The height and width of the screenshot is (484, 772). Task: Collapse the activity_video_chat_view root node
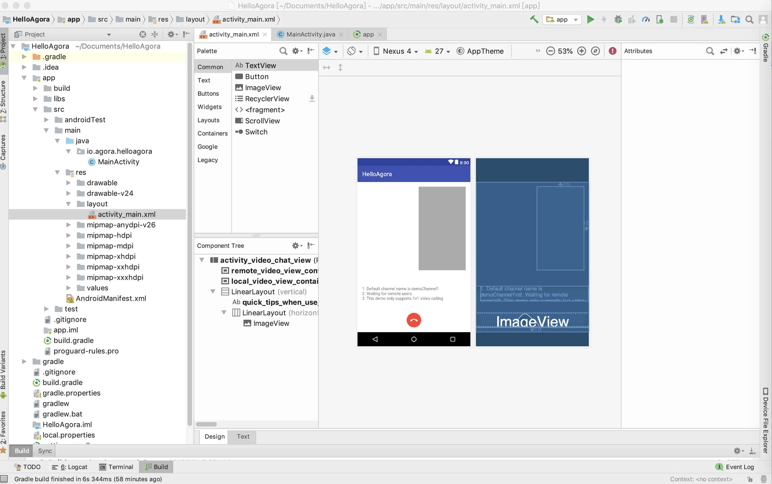pos(202,260)
